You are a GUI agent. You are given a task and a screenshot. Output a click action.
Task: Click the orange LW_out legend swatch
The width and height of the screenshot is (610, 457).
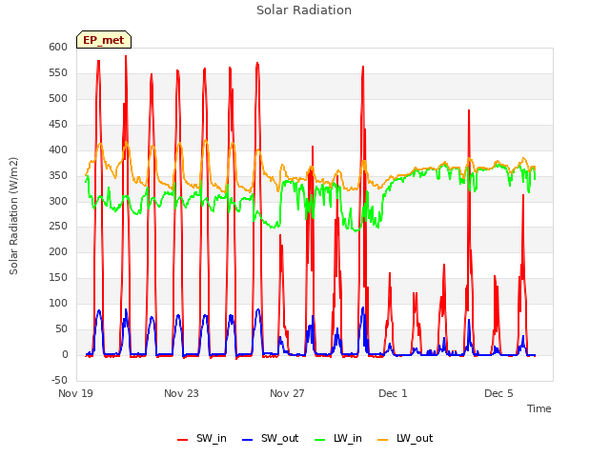pyautogui.click(x=383, y=440)
